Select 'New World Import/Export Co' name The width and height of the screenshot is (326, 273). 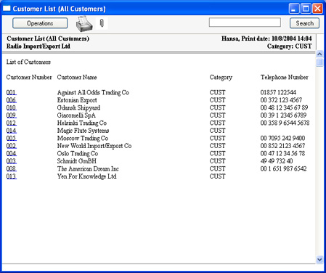(94, 146)
